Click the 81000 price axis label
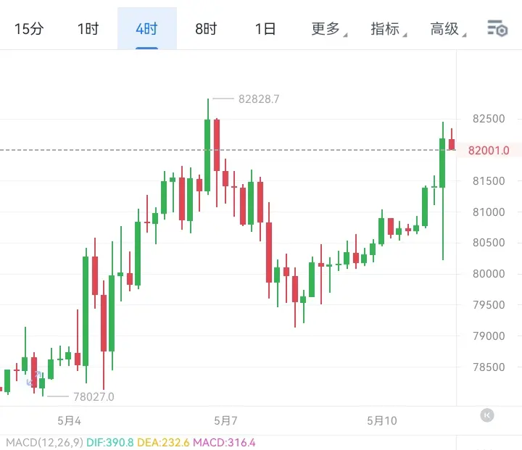Image resolution: width=522 pixels, height=450 pixels. (489, 212)
